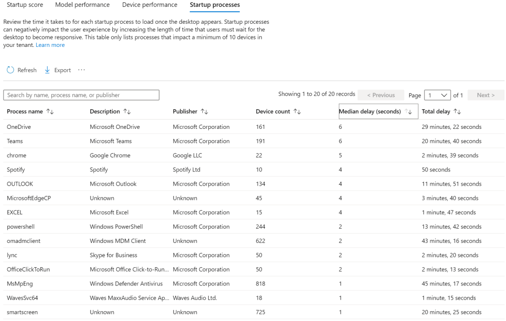The width and height of the screenshot is (506, 321).
Task: Sort by Total delay using its arrows icon
Action: pos(458,112)
